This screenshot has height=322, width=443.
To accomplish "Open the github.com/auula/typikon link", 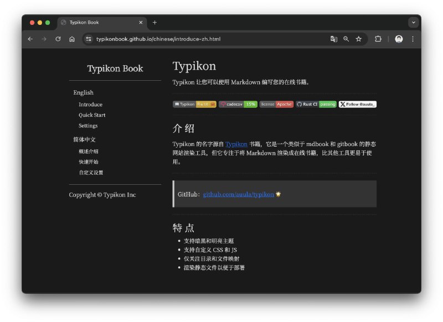I will pos(238,194).
